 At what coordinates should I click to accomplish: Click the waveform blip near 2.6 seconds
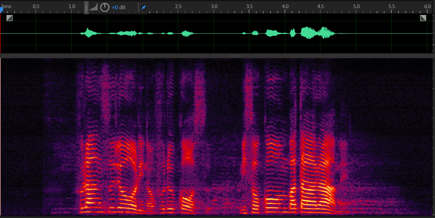[x=186, y=33]
